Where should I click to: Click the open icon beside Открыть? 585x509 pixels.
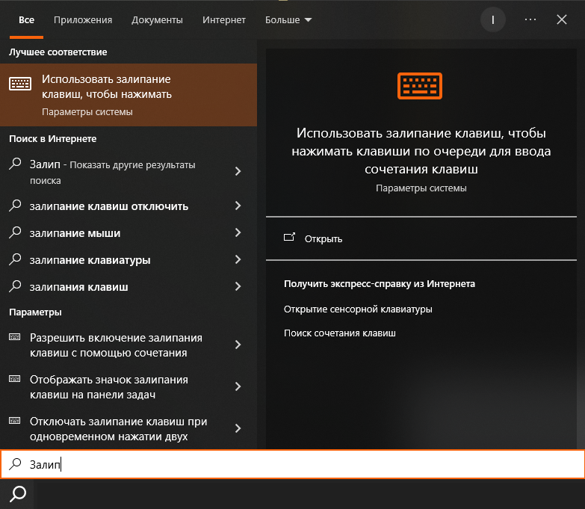click(x=290, y=238)
